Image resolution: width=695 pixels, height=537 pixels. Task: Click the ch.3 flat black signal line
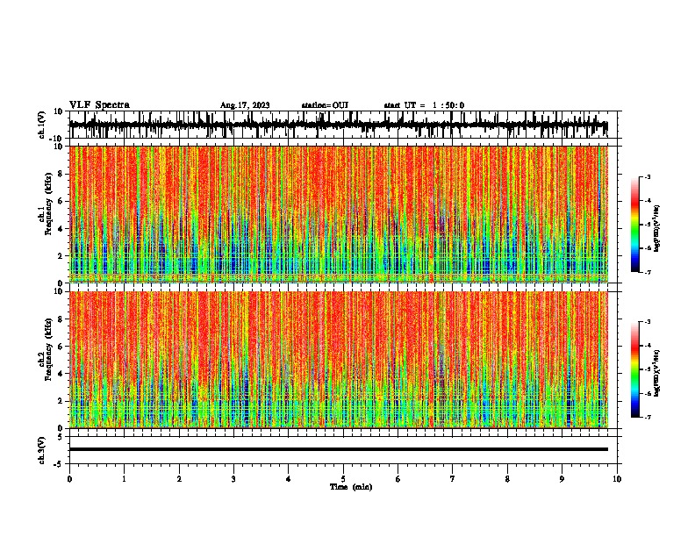(338, 449)
